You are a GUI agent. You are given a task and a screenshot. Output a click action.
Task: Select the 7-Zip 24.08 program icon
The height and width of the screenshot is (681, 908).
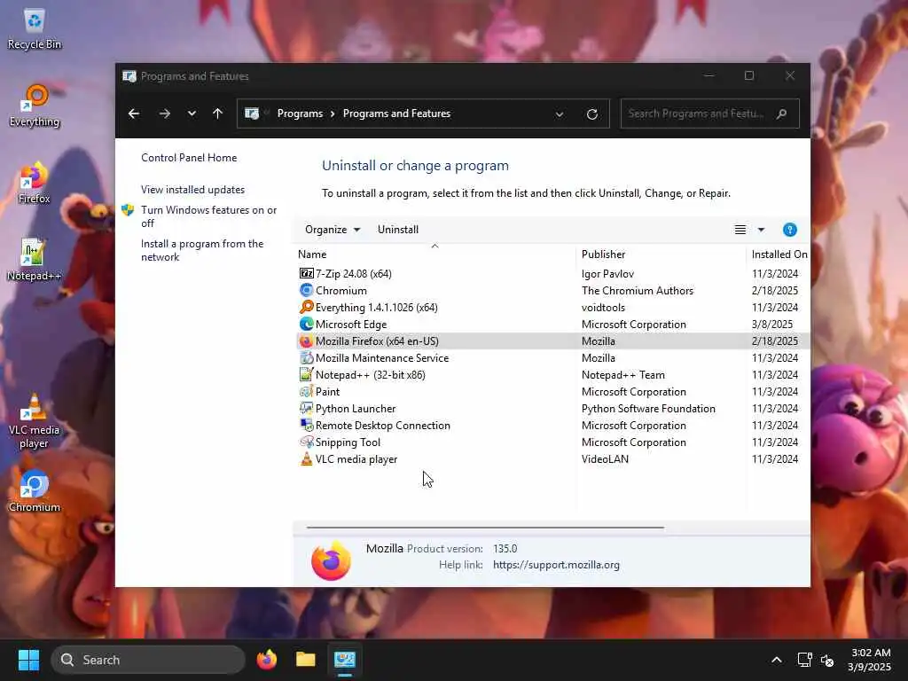click(306, 273)
